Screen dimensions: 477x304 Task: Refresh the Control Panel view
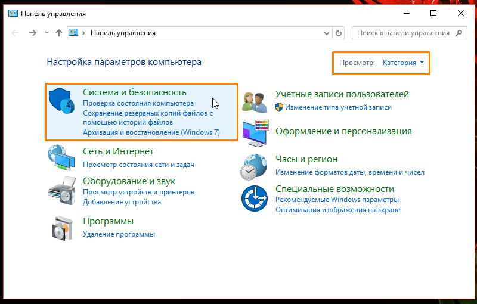point(339,33)
